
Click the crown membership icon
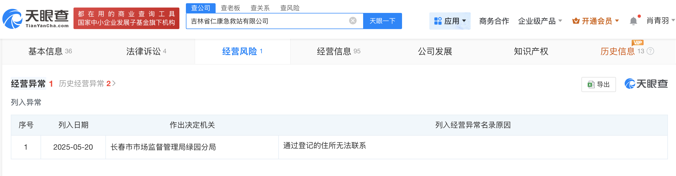coord(575,21)
